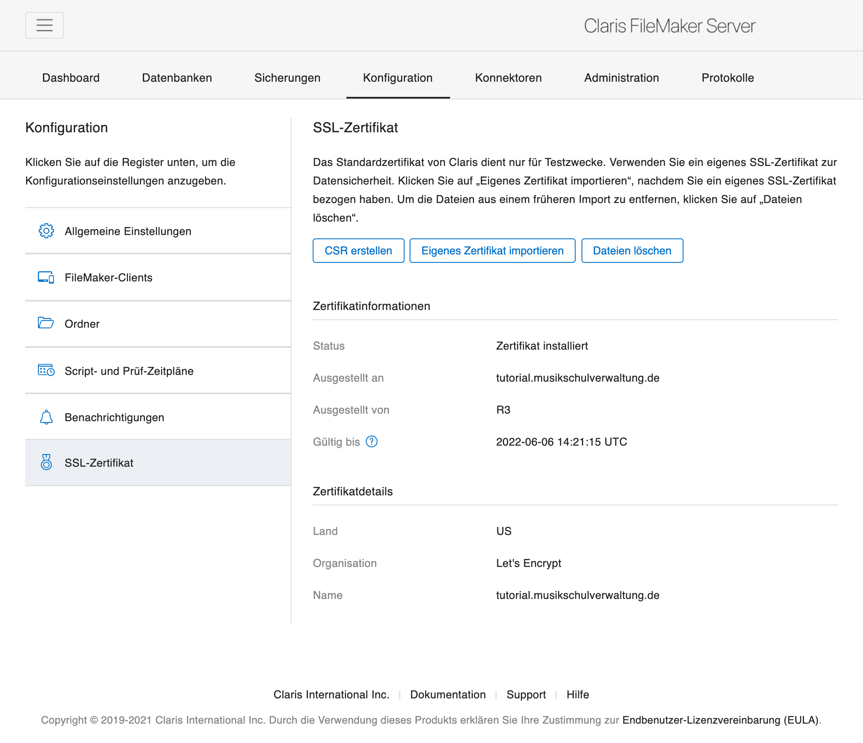The height and width of the screenshot is (743, 863).
Task: Click the Ausgestellt an domain value
Action: pyautogui.click(x=578, y=378)
